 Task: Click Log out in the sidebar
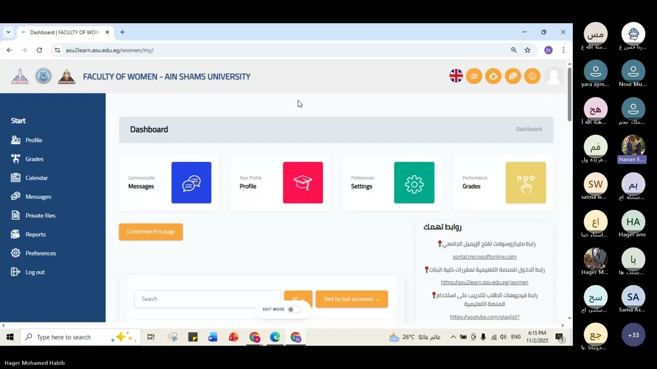pos(35,272)
